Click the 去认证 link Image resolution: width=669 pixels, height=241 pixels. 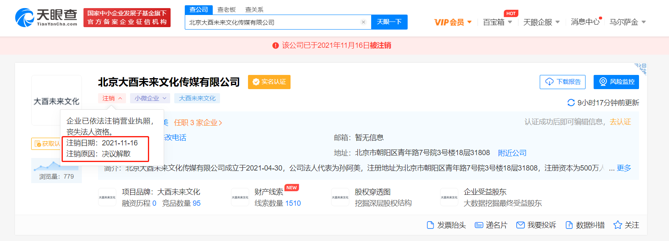coord(620,122)
